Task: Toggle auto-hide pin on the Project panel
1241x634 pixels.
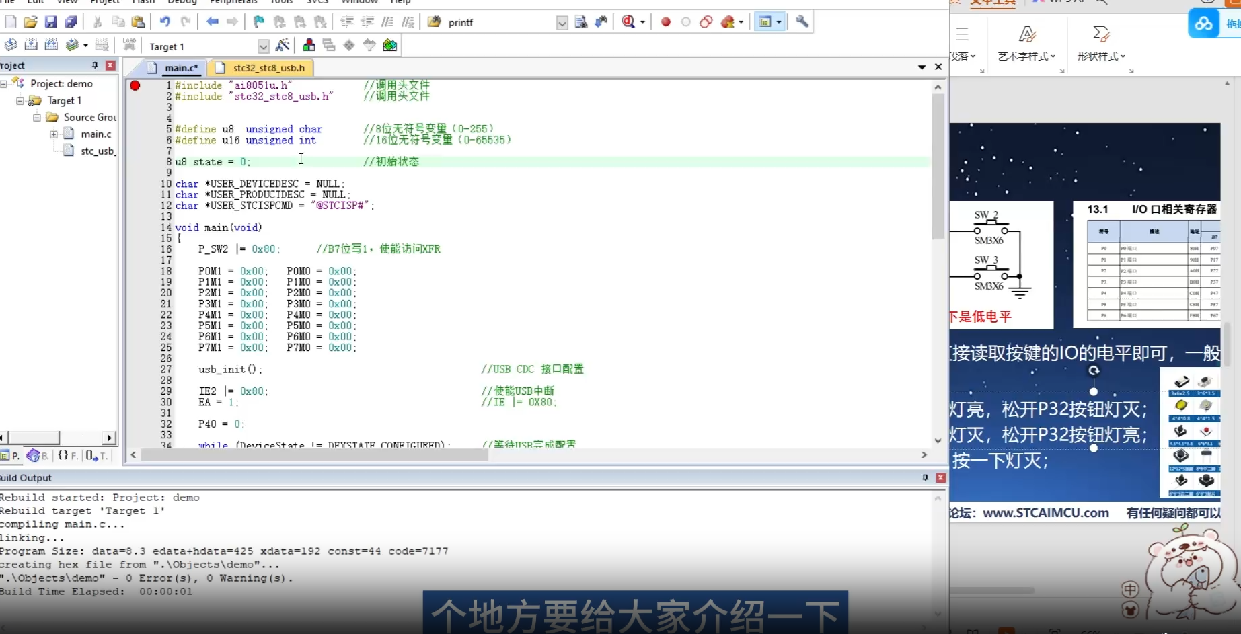Action: (x=95, y=65)
